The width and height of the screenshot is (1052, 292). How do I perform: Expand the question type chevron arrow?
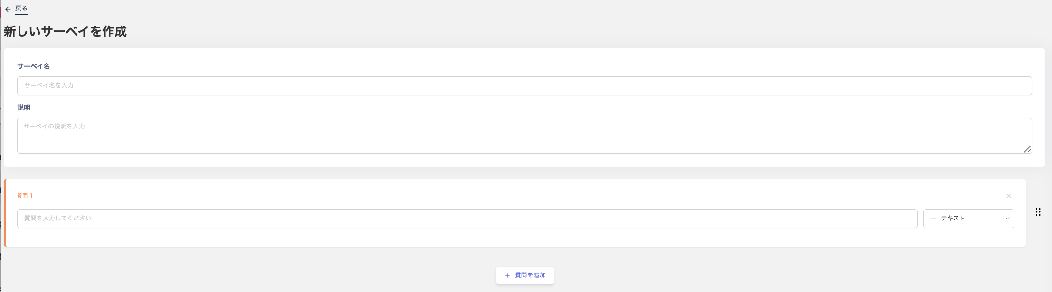[x=1007, y=219]
